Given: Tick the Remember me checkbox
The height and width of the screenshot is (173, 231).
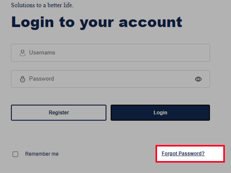Looking at the screenshot, I should 15,154.
